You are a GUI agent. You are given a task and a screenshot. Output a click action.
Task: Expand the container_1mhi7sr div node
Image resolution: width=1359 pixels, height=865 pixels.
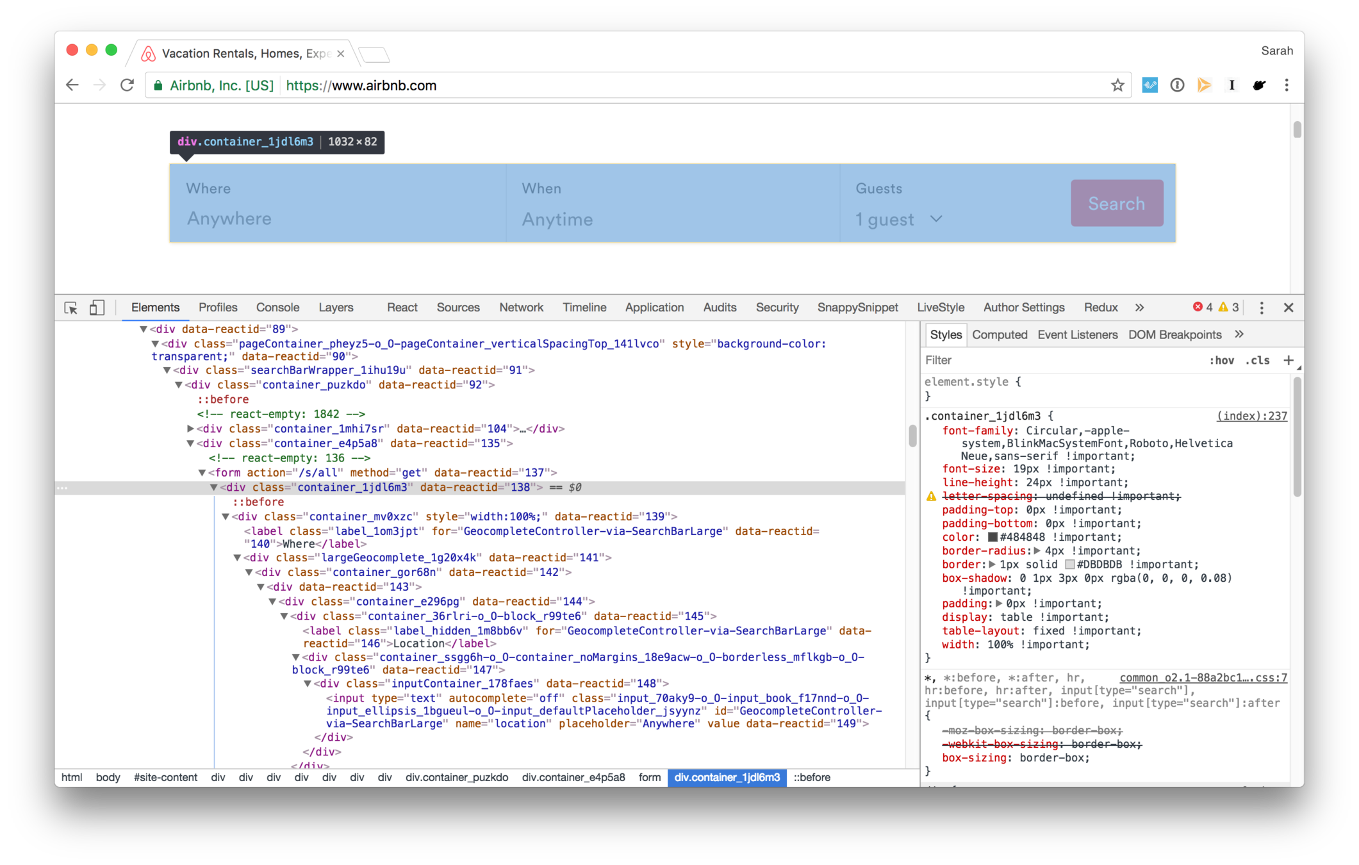190,429
